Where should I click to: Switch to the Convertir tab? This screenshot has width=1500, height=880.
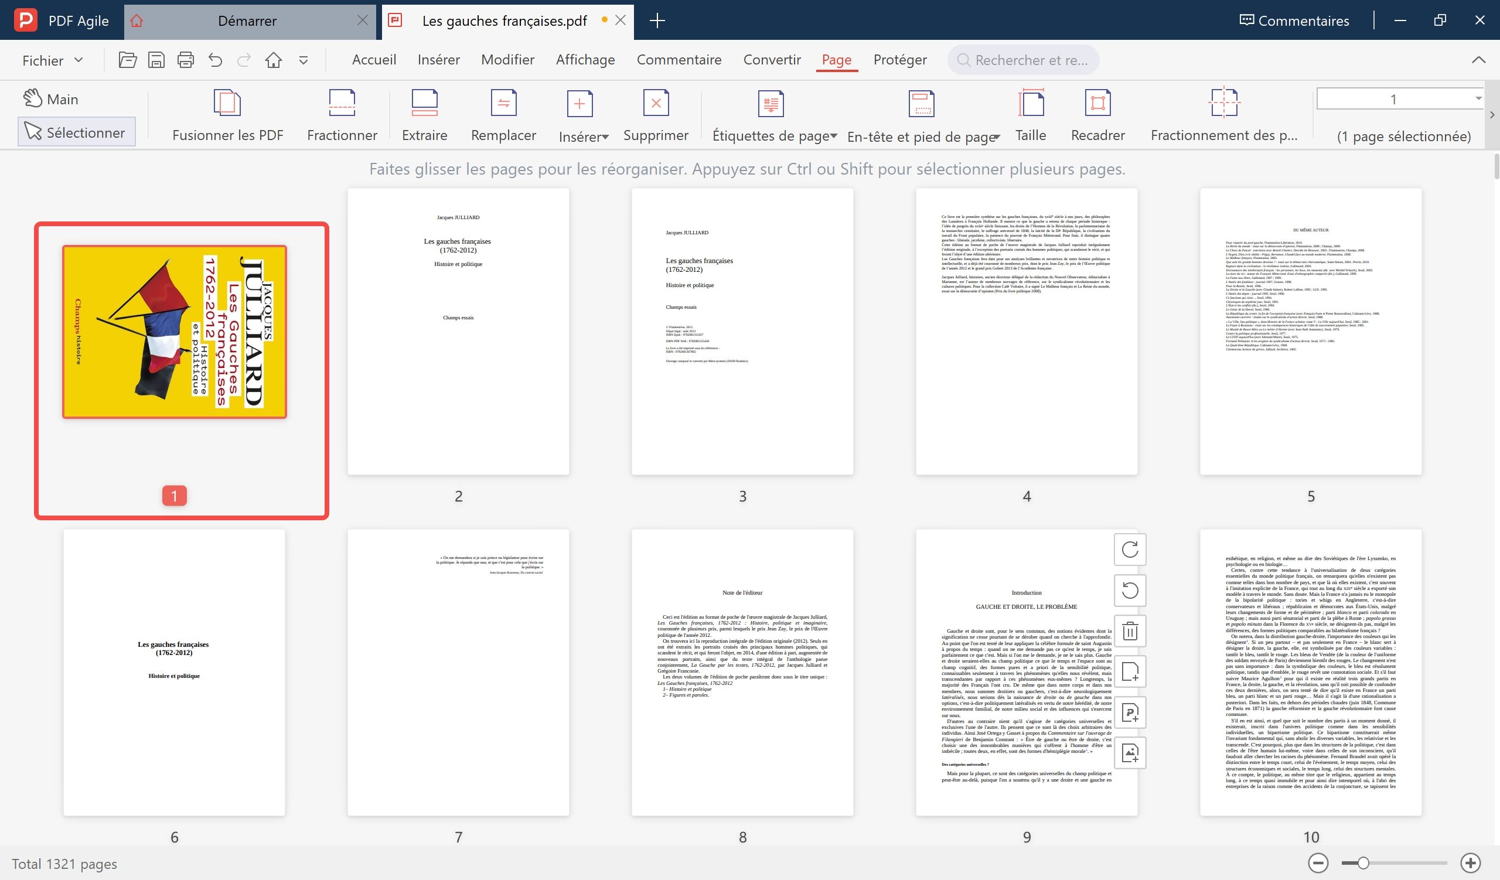[772, 60]
